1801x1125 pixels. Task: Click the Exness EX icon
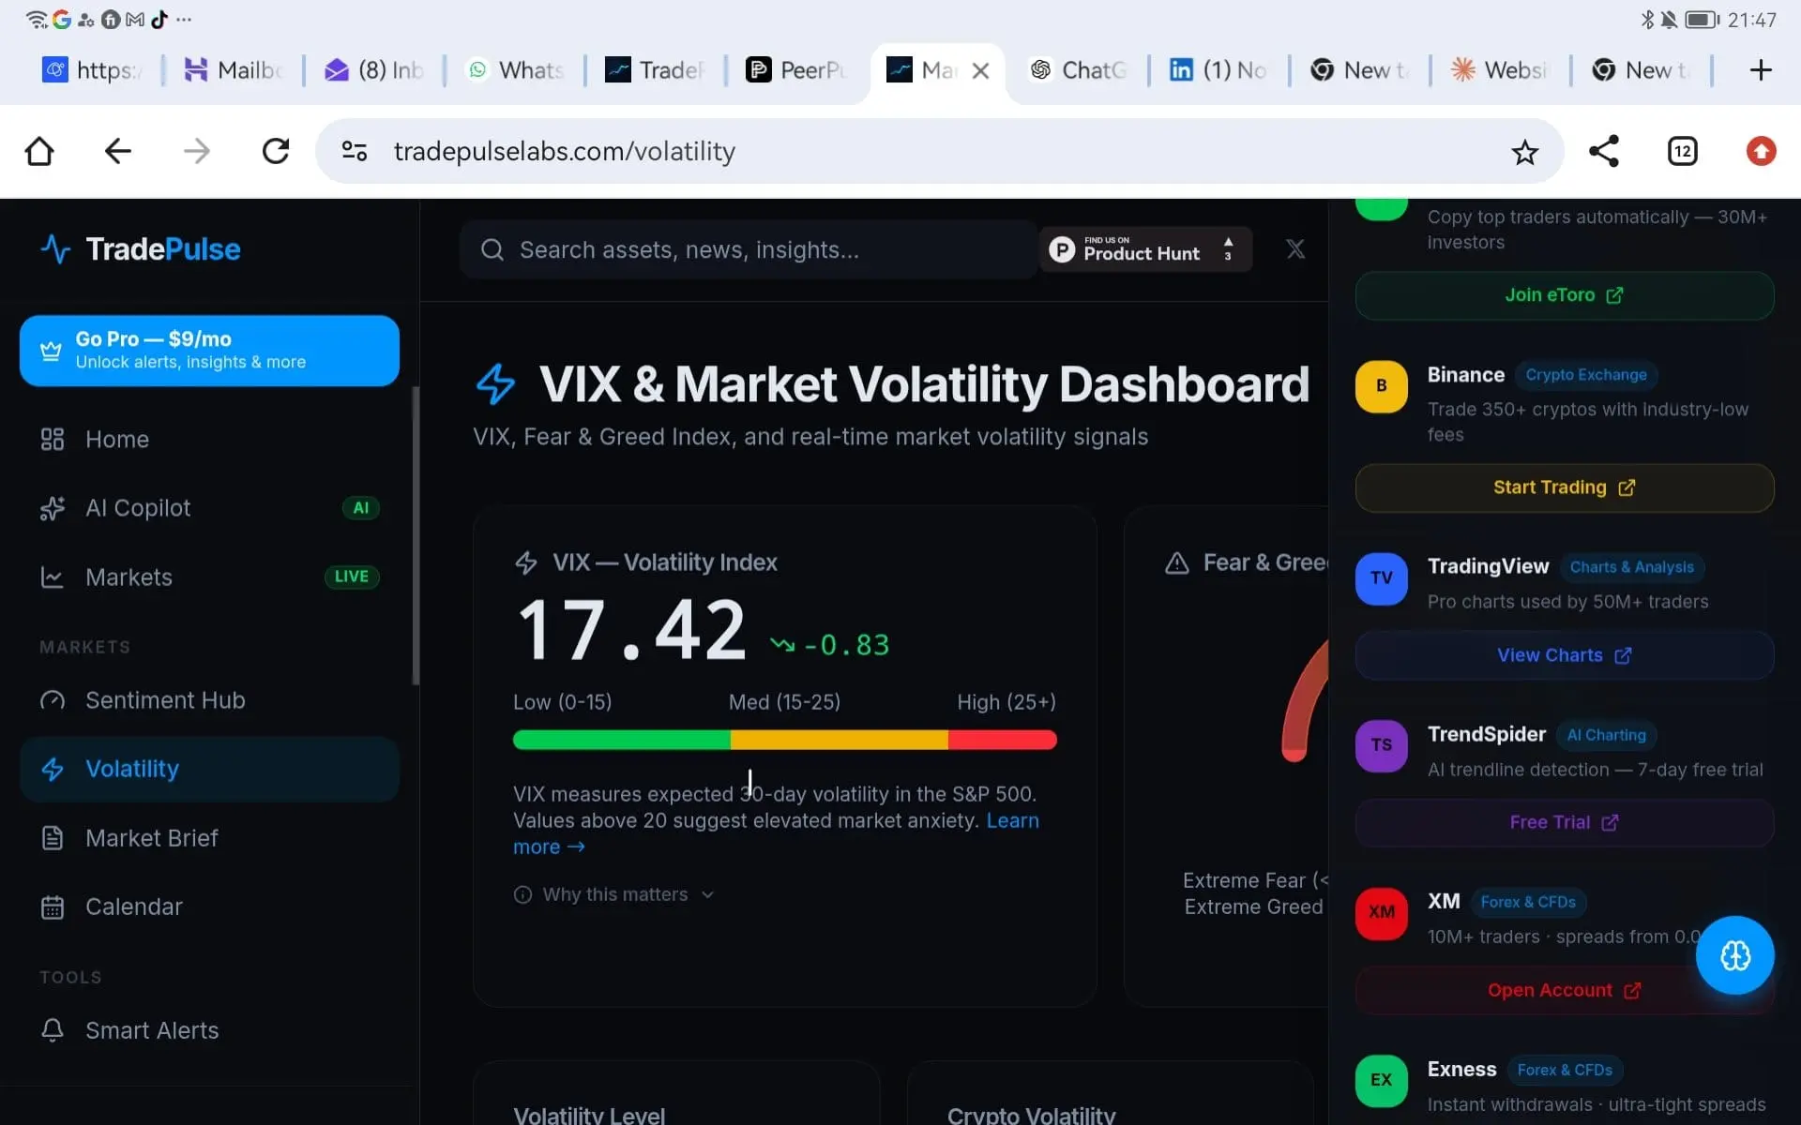tap(1382, 1081)
